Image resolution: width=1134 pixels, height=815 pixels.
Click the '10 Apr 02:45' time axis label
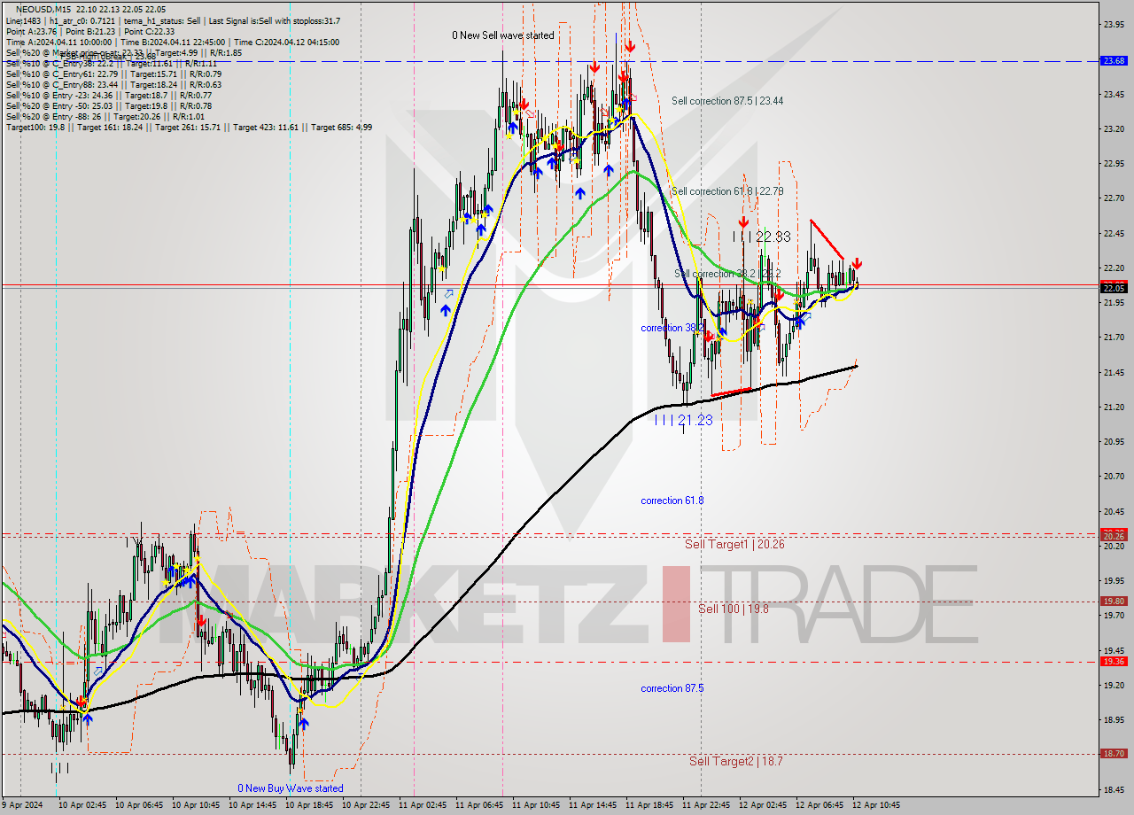[x=82, y=805]
